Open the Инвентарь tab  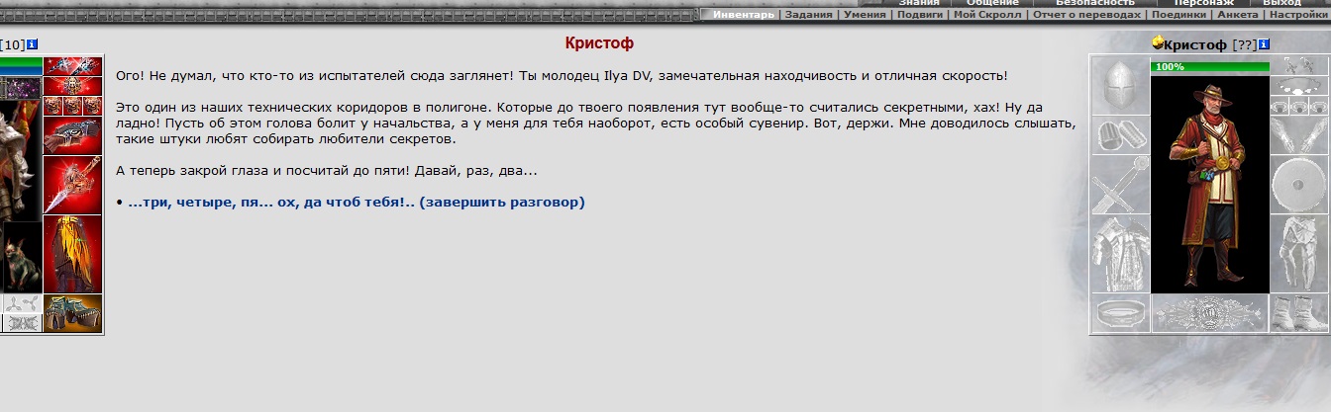[x=743, y=15]
